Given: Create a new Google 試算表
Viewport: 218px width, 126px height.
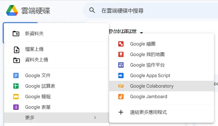Looking at the screenshot, I should [x=57, y=86].
